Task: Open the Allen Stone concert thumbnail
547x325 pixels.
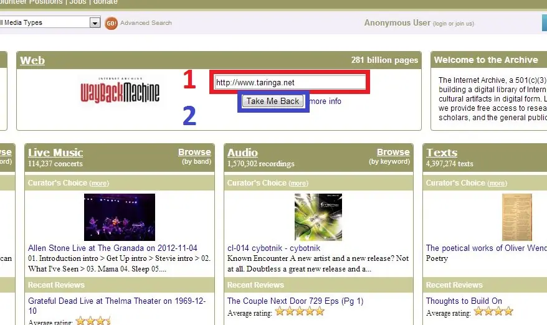Action: point(120,217)
